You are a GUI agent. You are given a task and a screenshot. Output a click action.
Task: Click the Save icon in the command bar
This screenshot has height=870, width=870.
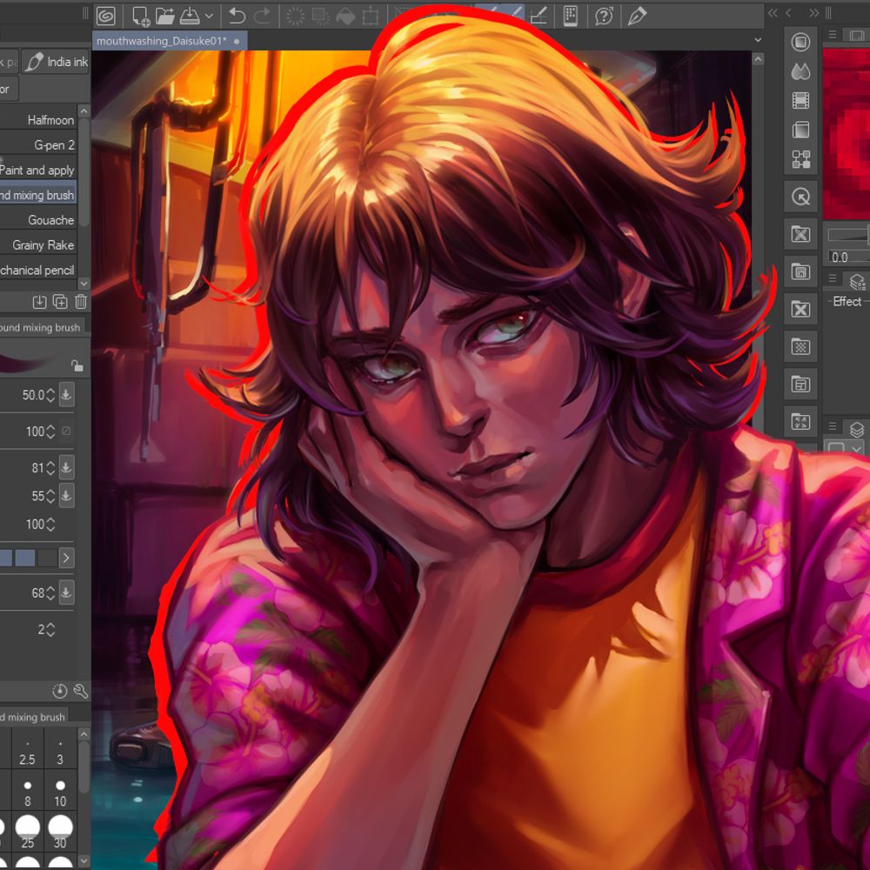click(x=190, y=16)
